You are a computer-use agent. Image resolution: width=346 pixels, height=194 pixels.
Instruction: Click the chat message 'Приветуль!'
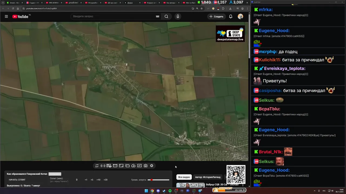(275, 81)
